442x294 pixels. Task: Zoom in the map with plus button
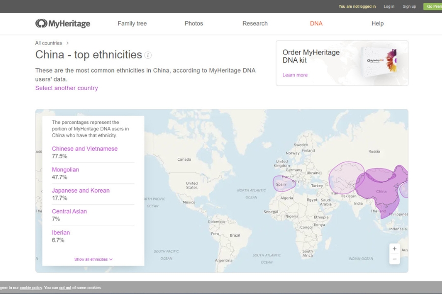[x=394, y=249]
